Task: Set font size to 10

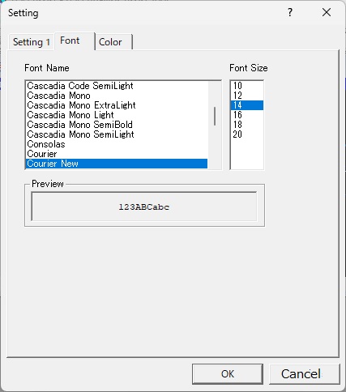Action: point(247,86)
